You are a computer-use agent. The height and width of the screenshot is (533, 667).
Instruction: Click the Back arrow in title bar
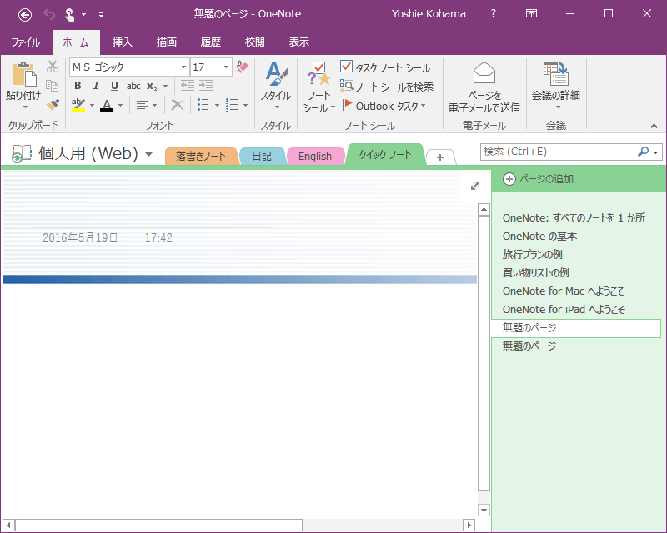tap(25, 15)
